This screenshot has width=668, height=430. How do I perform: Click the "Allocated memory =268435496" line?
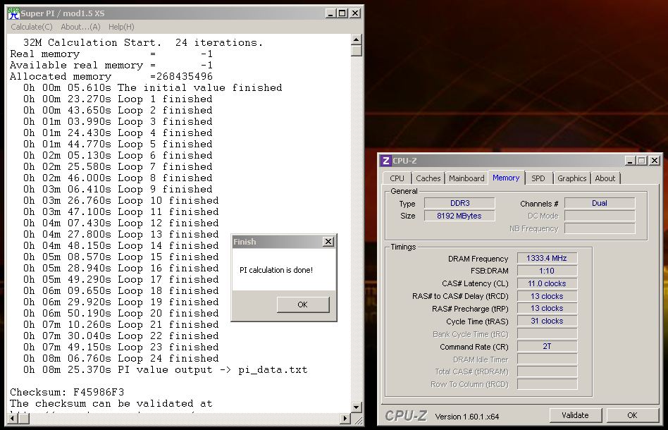tap(111, 76)
